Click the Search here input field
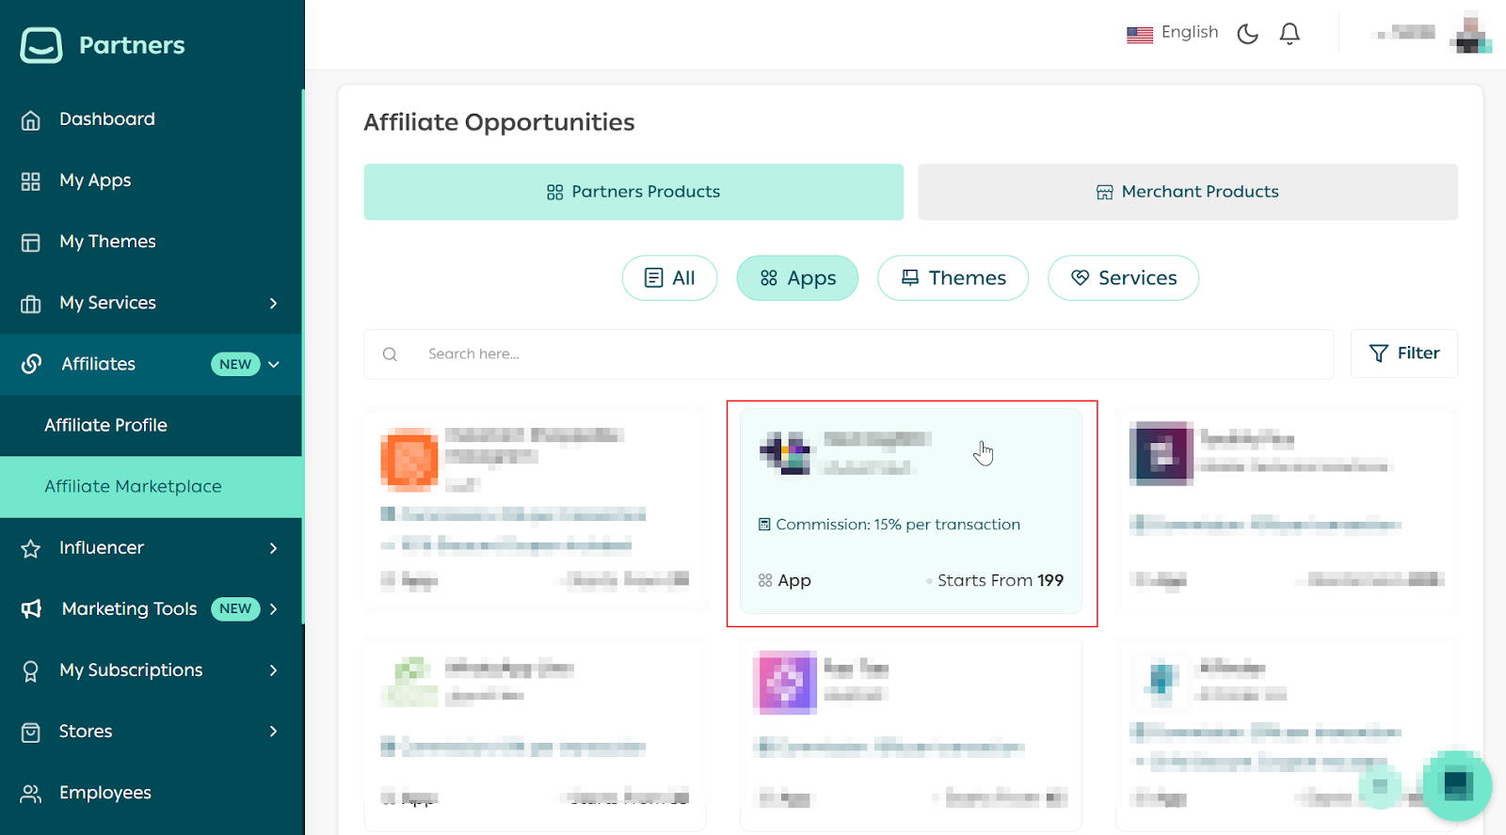 (x=847, y=354)
